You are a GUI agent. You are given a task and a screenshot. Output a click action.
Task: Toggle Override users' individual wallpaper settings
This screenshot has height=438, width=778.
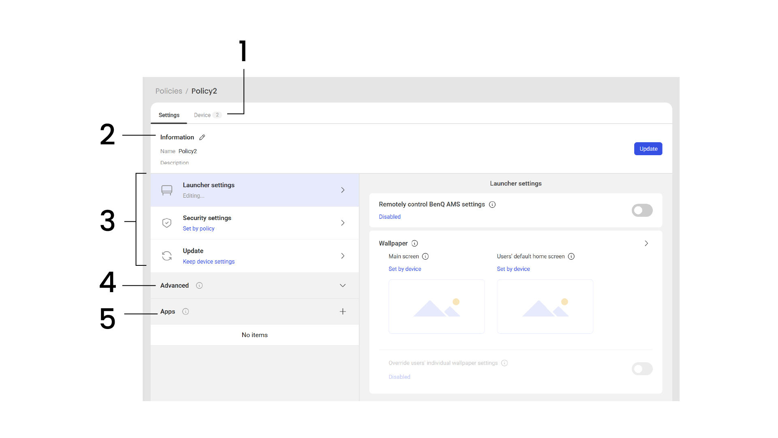click(642, 369)
